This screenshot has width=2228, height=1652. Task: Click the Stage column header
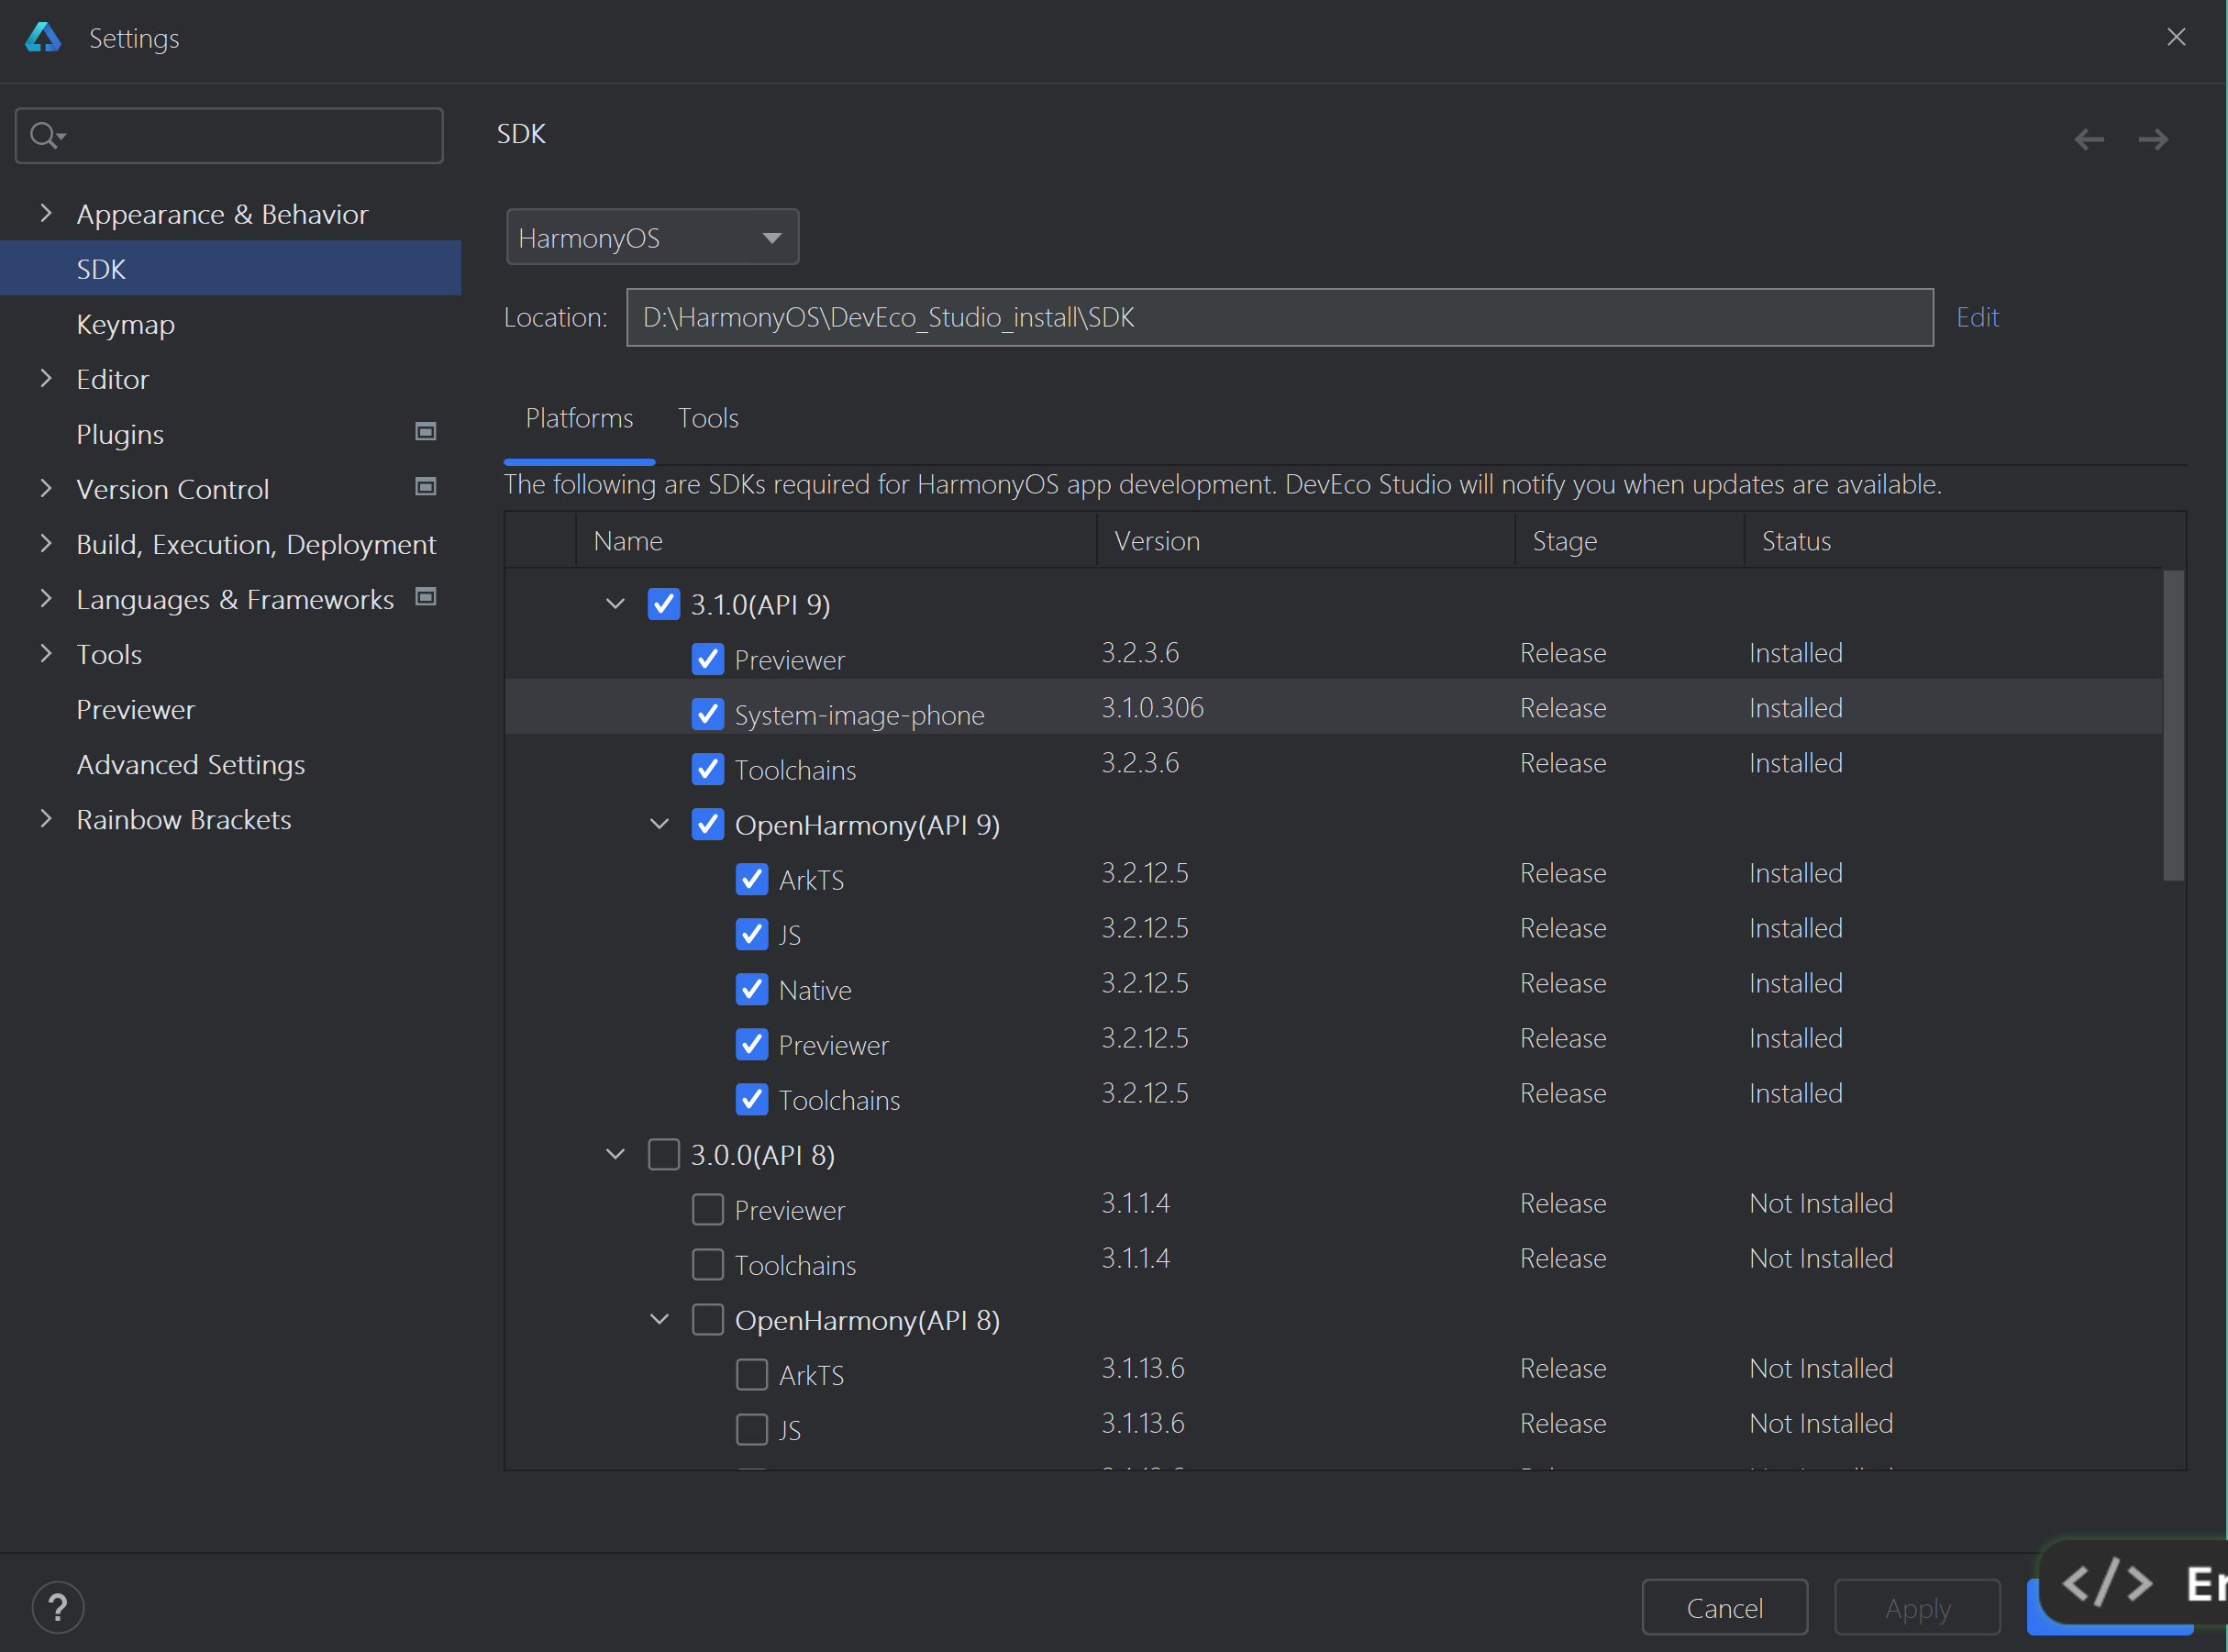[1630, 540]
